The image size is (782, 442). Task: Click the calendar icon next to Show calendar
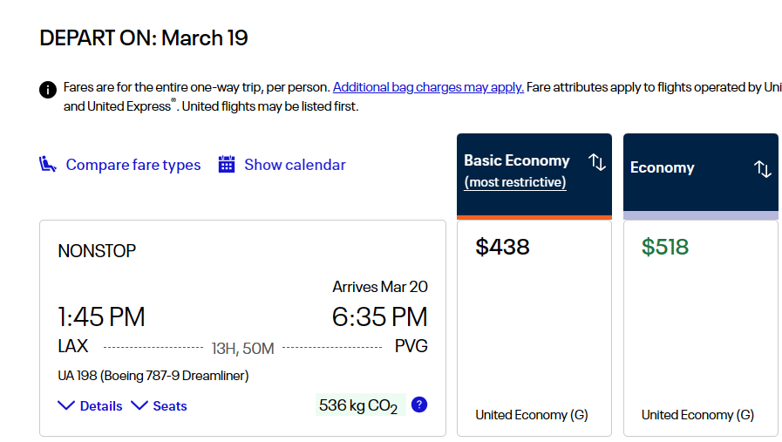(227, 164)
